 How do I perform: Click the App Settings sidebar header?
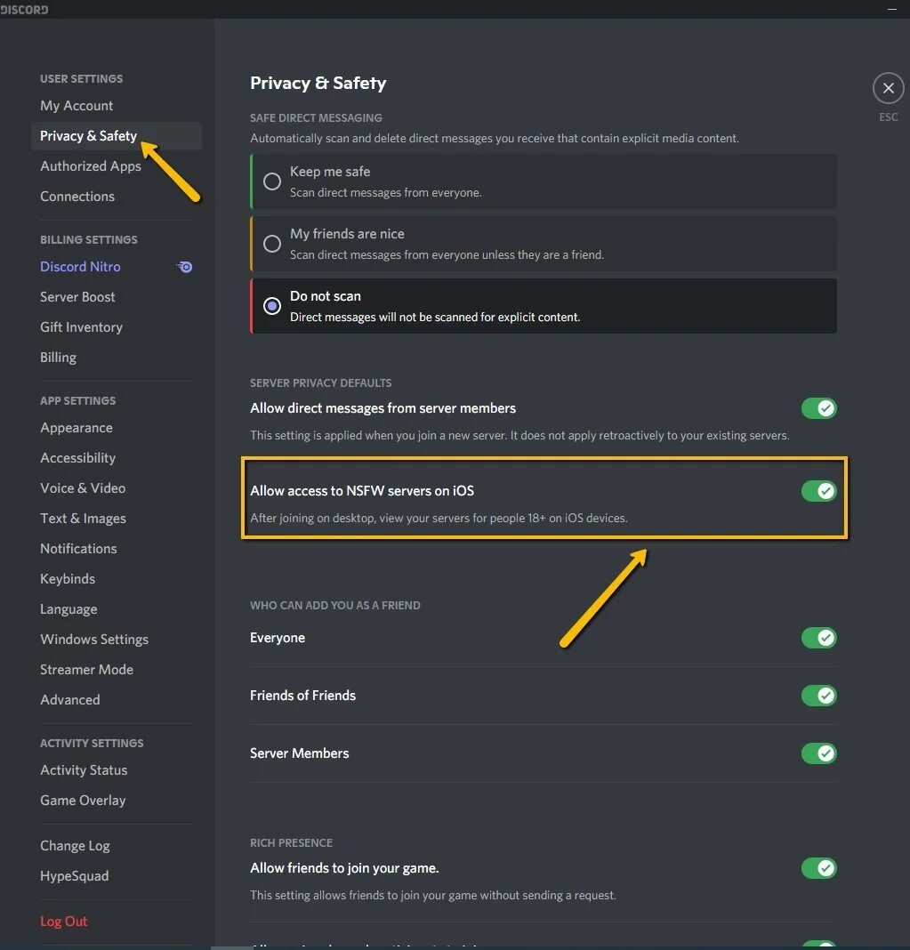pyautogui.click(x=78, y=401)
